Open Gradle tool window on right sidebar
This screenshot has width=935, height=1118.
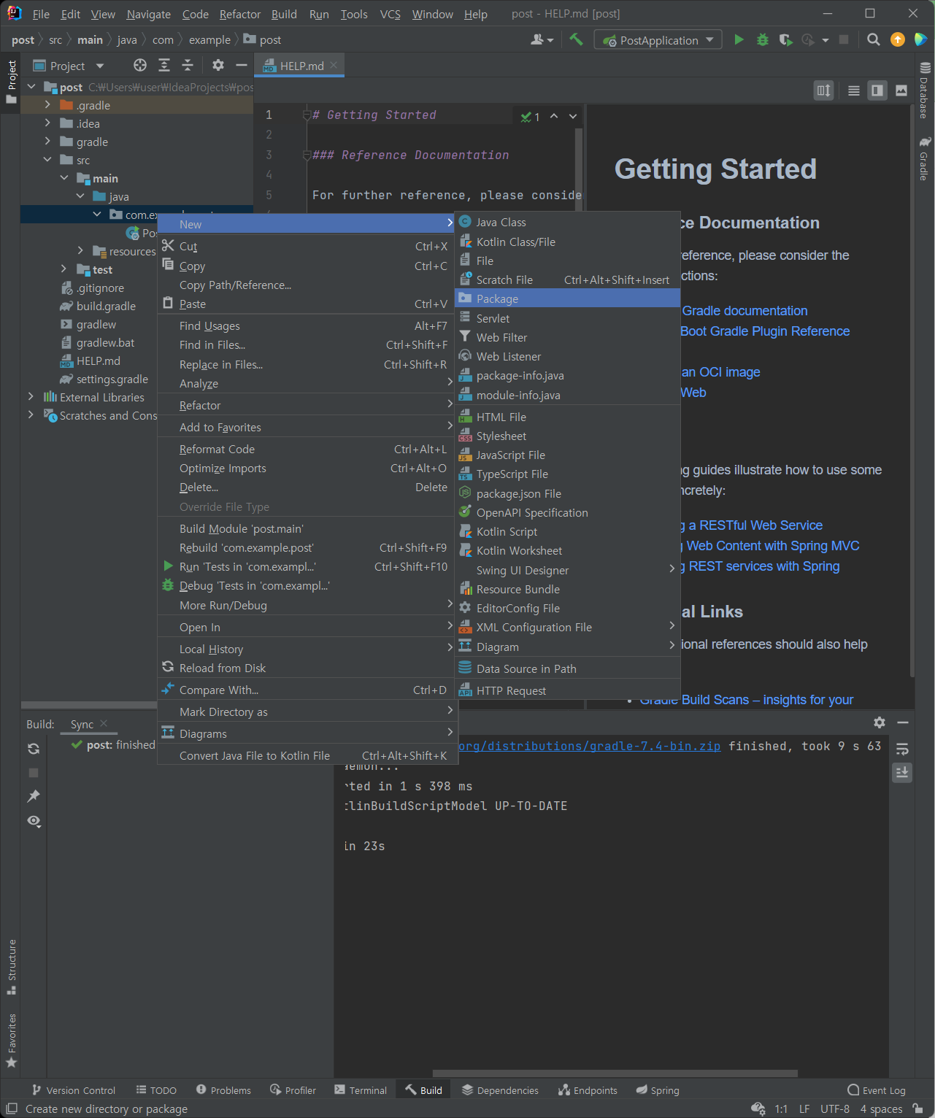coord(925,158)
